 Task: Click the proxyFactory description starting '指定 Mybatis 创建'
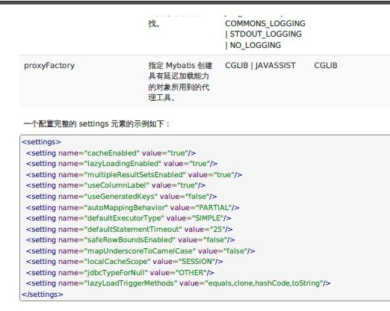pyautogui.click(x=180, y=81)
